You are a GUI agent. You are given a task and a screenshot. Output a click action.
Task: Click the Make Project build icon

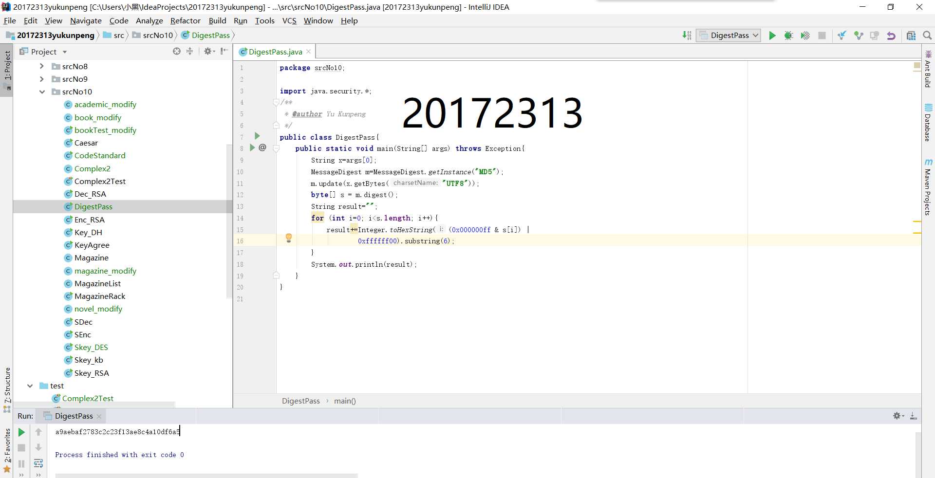coord(687,35)
